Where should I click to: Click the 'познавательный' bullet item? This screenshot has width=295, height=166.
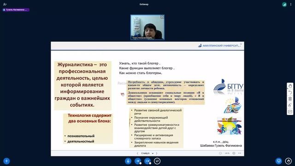click(x=81, y=136)
